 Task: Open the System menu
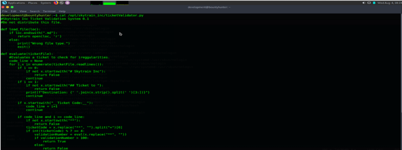click(46, 3)
